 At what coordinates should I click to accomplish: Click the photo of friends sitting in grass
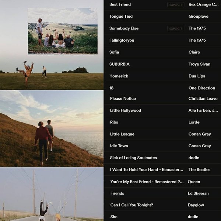(x=63, y=31)
